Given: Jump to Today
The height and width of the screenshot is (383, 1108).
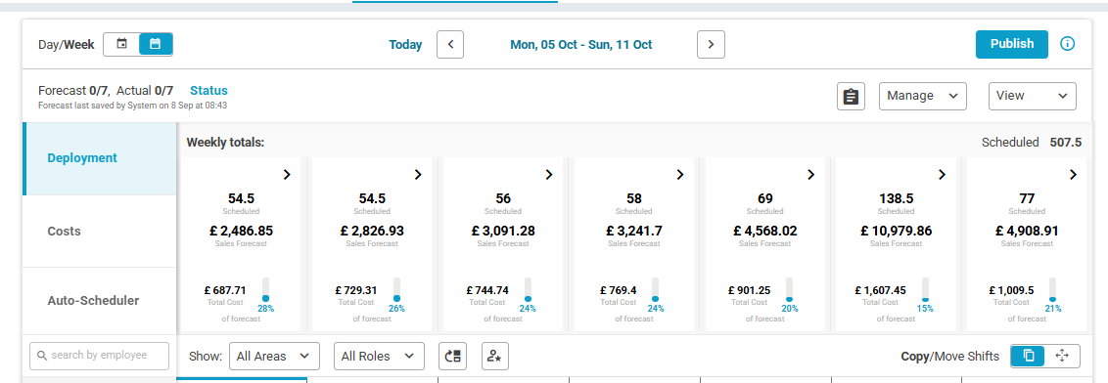Looking at the screenshot, I should pyautogui.click(x=405, y=44).
